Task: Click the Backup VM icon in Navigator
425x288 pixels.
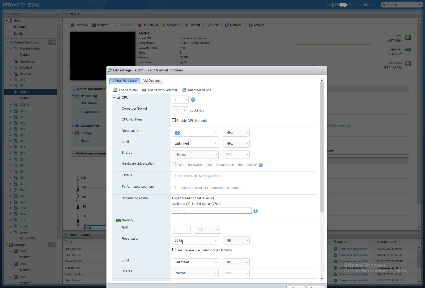Action: [x=16, y=74]
